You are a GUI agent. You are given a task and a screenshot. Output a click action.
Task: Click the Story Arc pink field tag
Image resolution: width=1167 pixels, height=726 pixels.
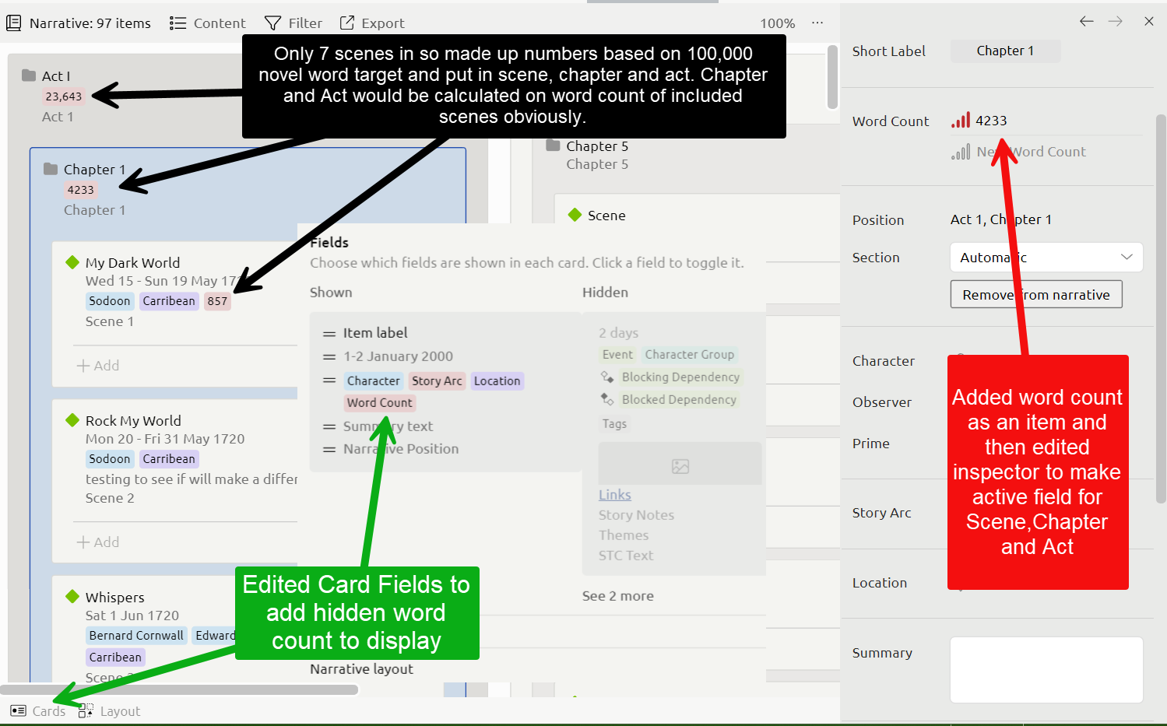coord(436,381)
